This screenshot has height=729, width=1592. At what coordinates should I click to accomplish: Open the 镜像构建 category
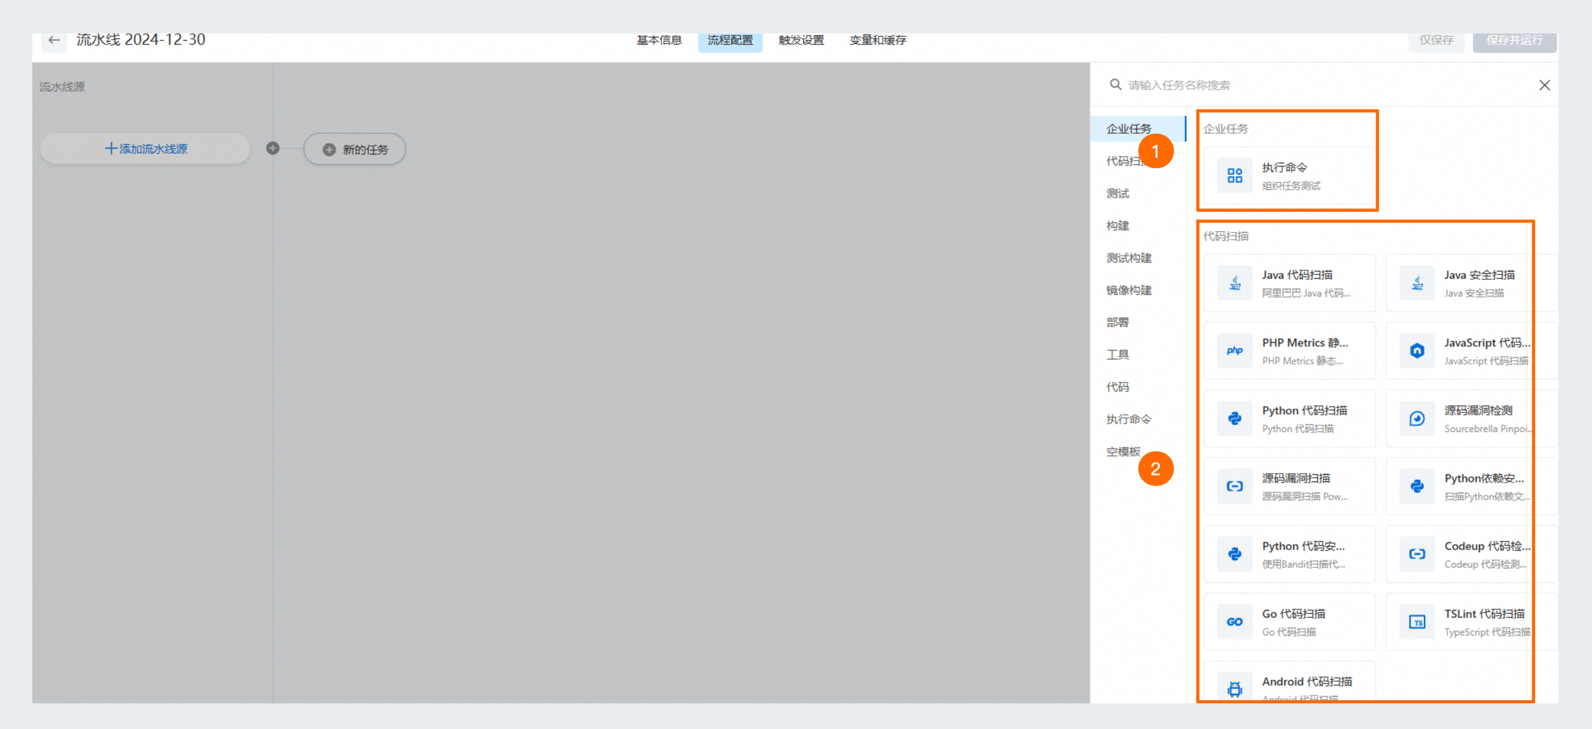coord(1128,290)
